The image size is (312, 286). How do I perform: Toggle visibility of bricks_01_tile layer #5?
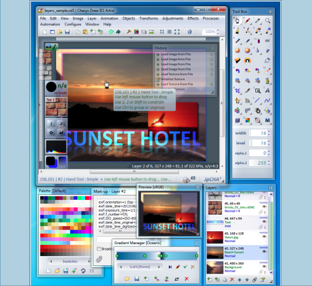pyautogui.click(x=265, y=207)
